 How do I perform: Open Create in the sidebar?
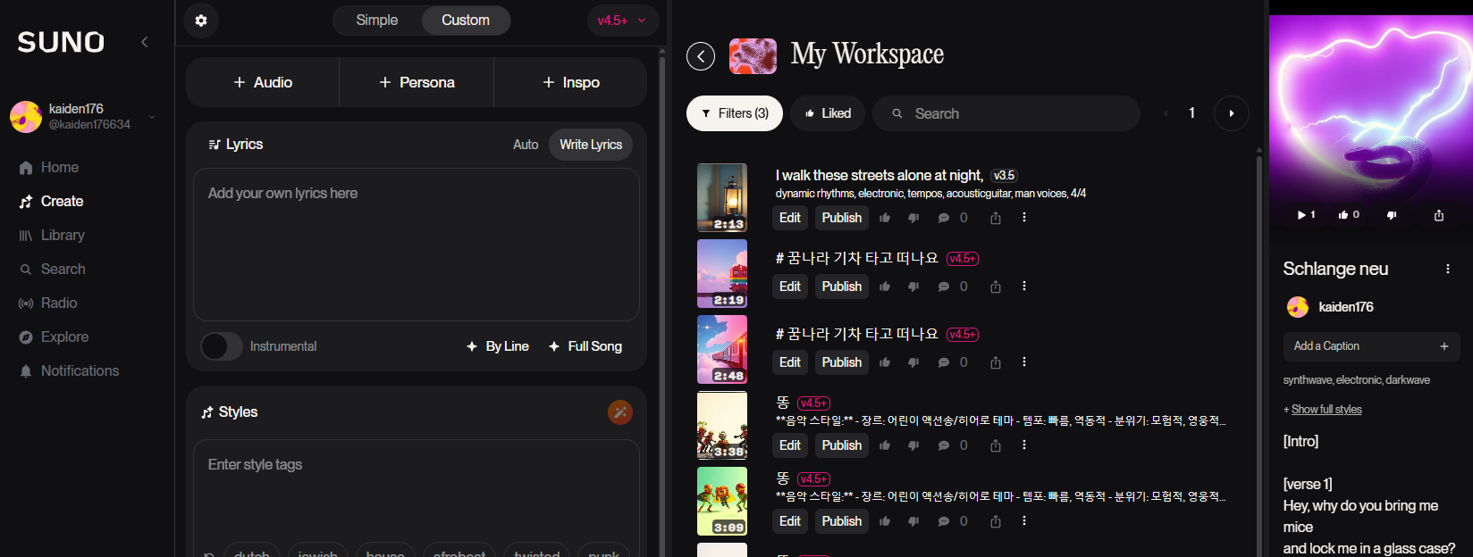click(x=52, y=202)
